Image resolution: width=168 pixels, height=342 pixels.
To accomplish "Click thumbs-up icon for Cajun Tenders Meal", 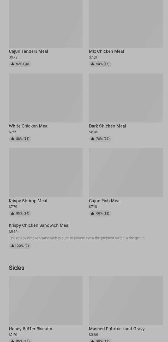I will click(x=13, y=64).
